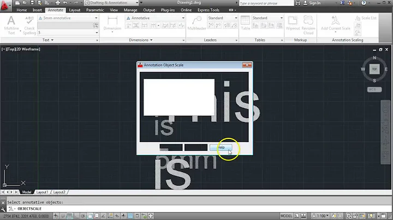Open the Insert ribbon tab
The image size is (393, 220).
tap(37, 10)
